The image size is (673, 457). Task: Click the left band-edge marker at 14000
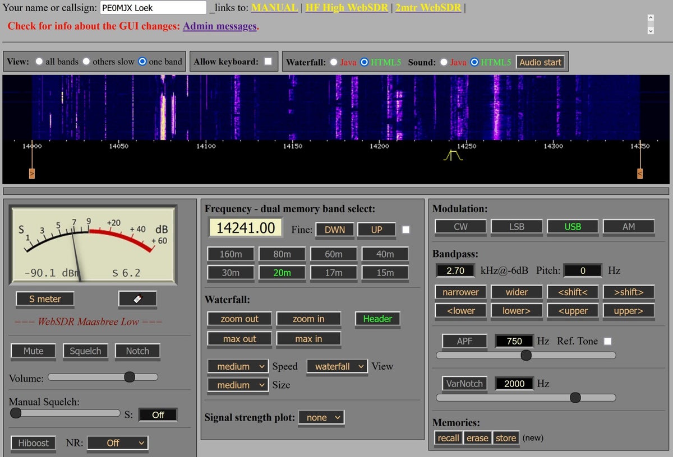tap(32, 173)
